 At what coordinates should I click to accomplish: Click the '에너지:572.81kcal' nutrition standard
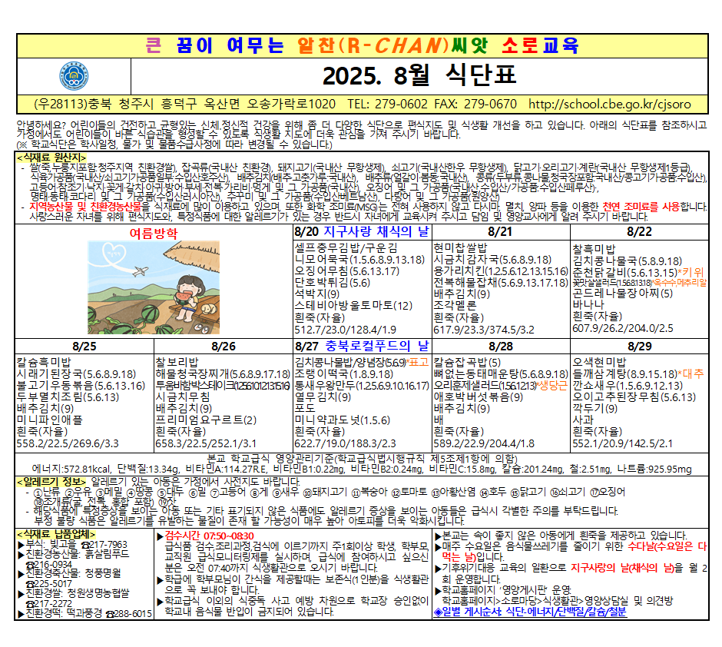[x=71, y=469]
